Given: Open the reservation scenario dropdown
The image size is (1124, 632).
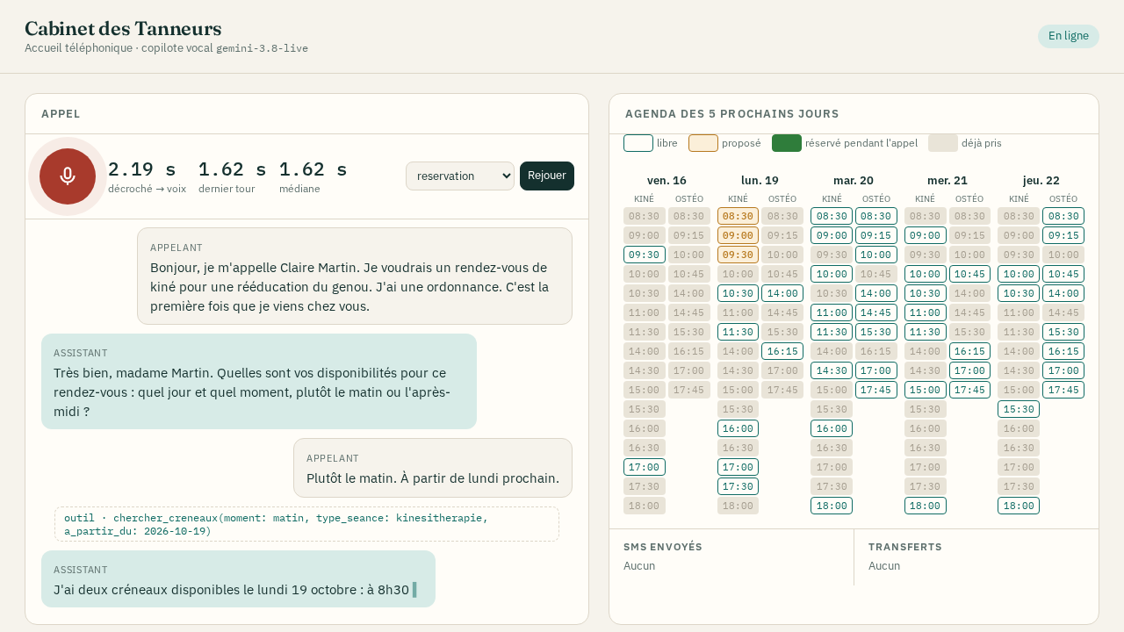Looking at the screenshot, I should coord(460,176).
